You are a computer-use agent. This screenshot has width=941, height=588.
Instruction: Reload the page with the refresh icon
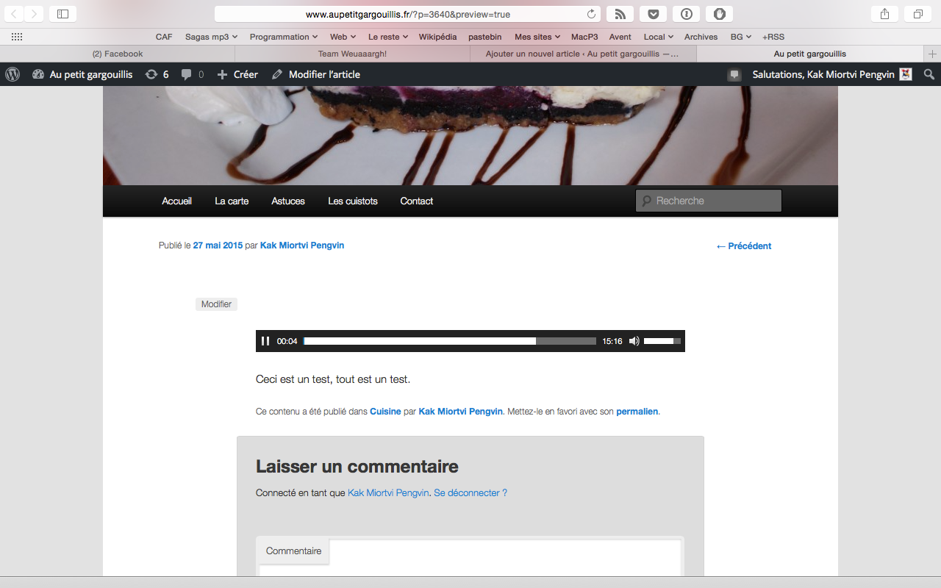(591, 14)
